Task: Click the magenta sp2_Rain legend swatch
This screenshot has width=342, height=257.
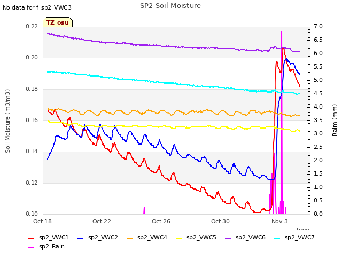Action: (31, 247)
